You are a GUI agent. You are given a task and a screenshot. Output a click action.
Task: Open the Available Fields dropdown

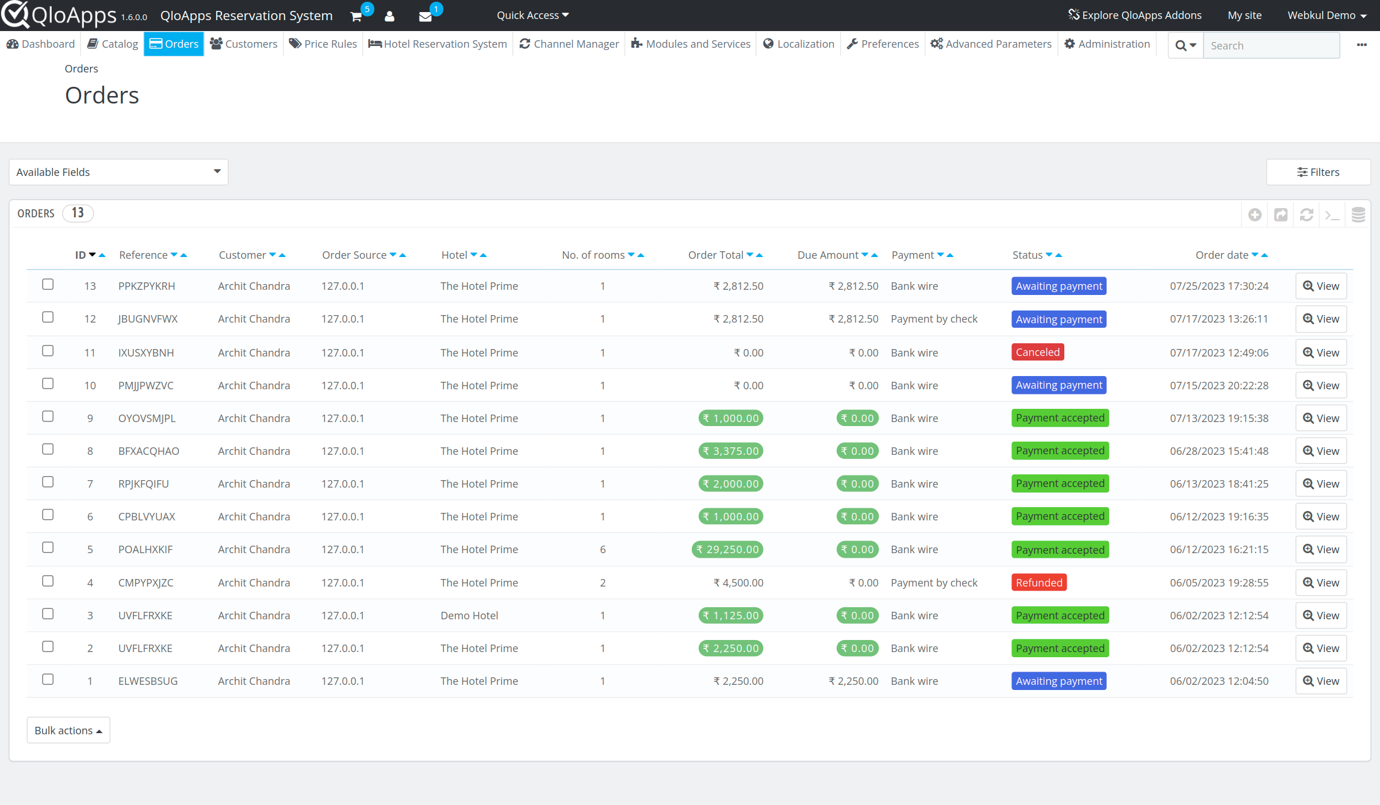point(118,172)
